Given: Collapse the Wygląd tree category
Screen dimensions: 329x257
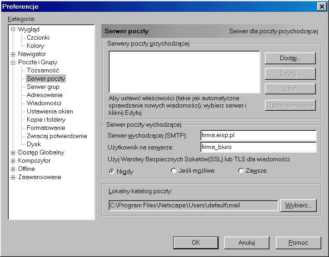Looking at the screenshot, I should coord(13,30).
